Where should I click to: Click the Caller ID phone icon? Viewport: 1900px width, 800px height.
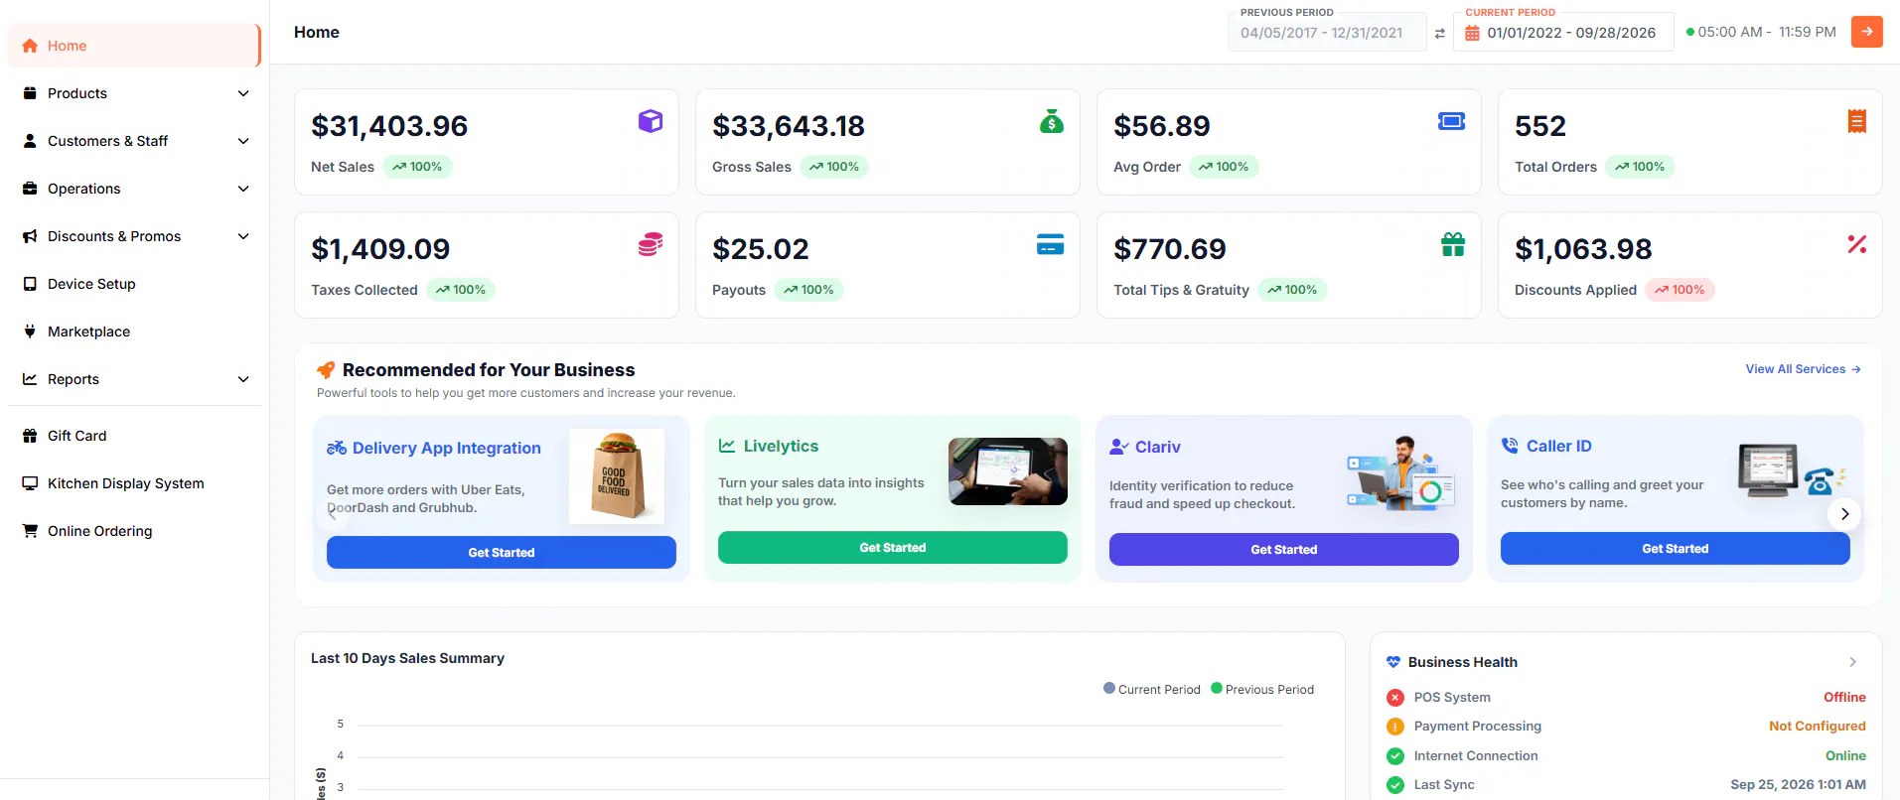click(x=1510, y=446)
